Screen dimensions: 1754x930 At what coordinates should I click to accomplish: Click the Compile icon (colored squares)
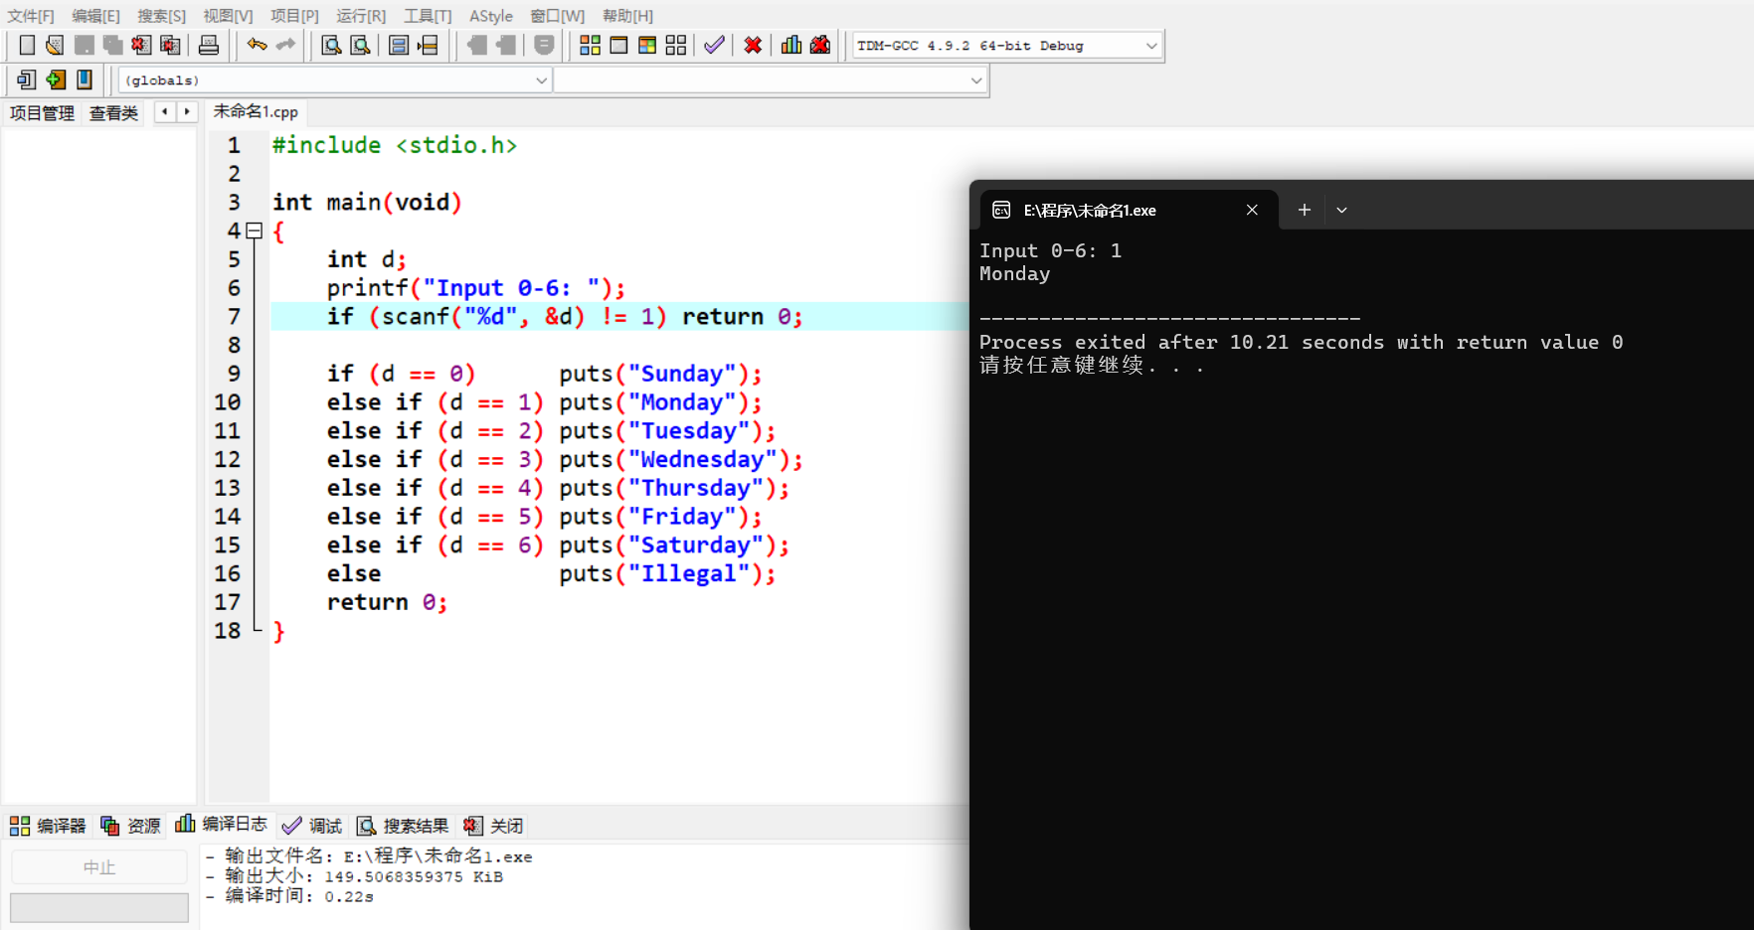point(590,45)
